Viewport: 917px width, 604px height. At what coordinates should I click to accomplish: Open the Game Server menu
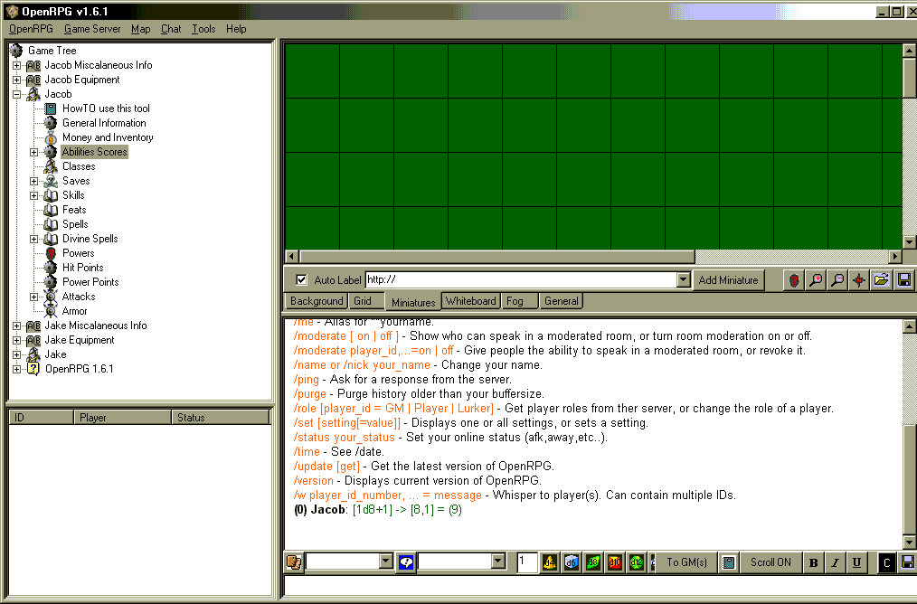(92, 29)
